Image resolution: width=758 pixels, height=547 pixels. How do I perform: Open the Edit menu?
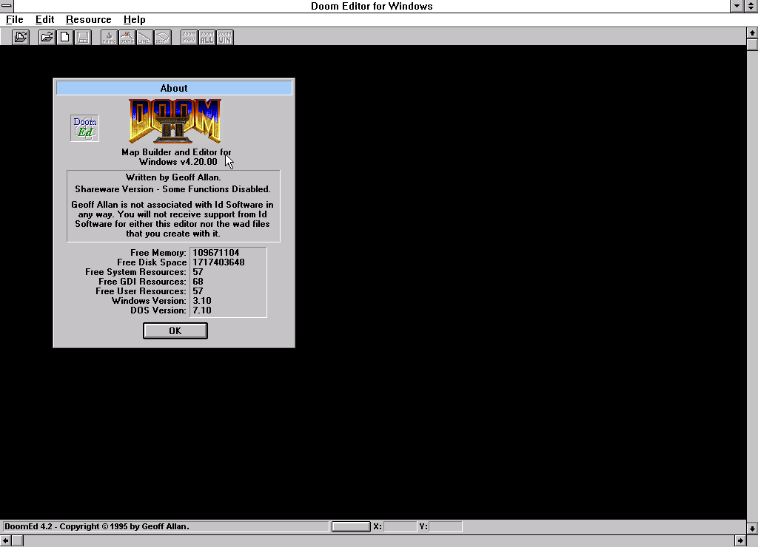44,19
